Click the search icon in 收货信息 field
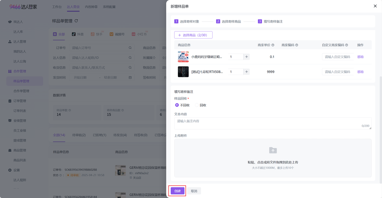 [130, 67]
